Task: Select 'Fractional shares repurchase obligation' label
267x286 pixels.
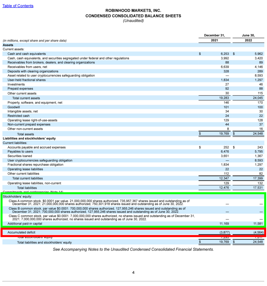Action: coord(36,165)
